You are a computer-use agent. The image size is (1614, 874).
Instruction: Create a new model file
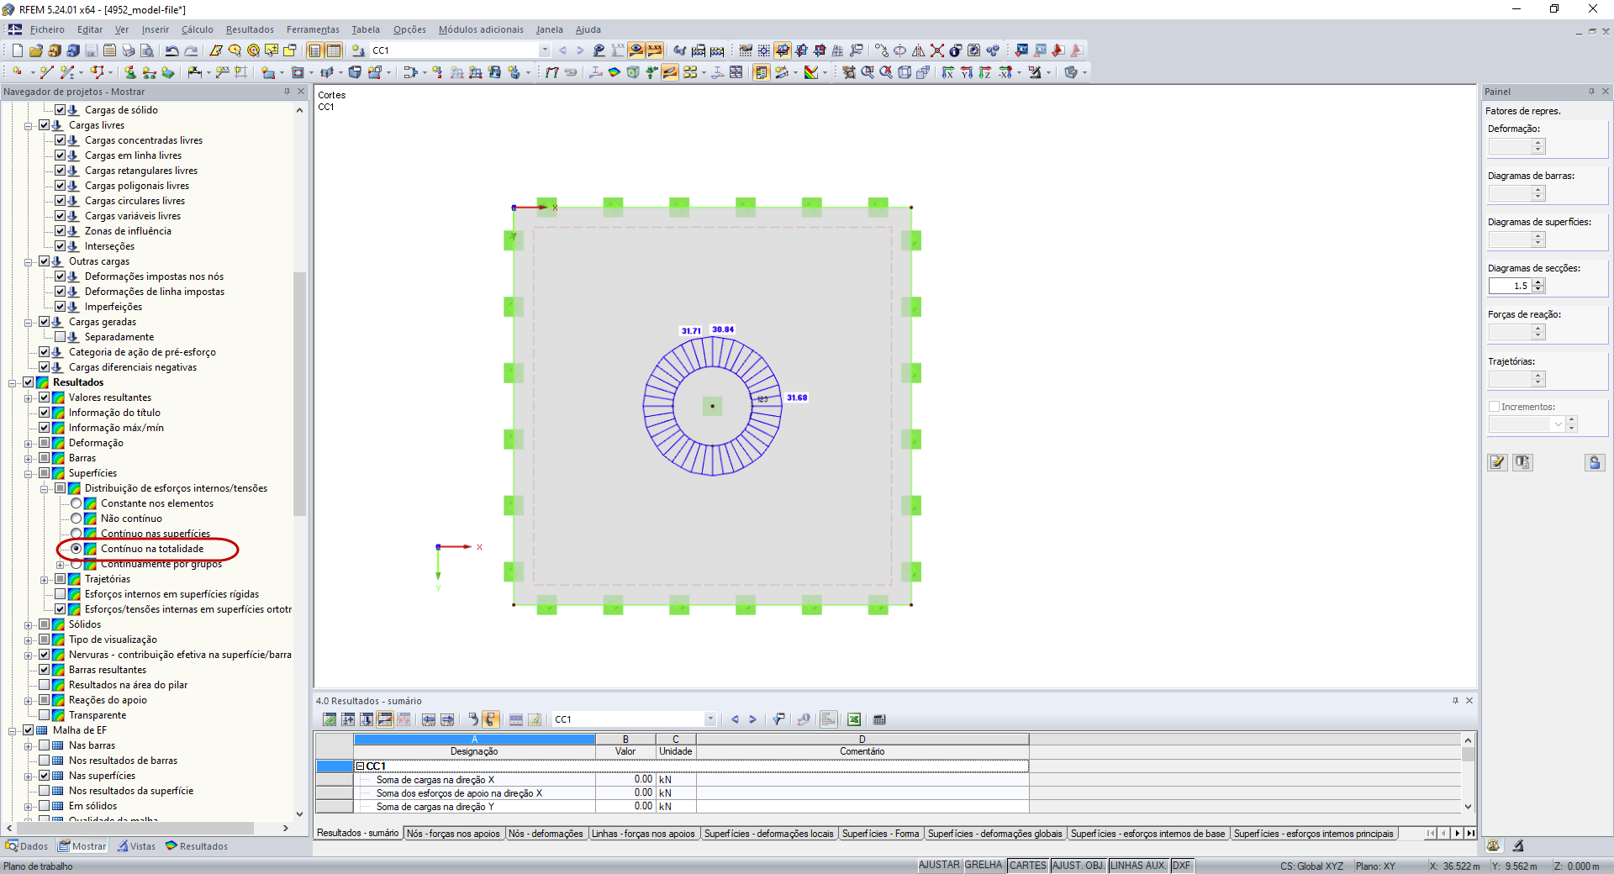coord(17,50)
